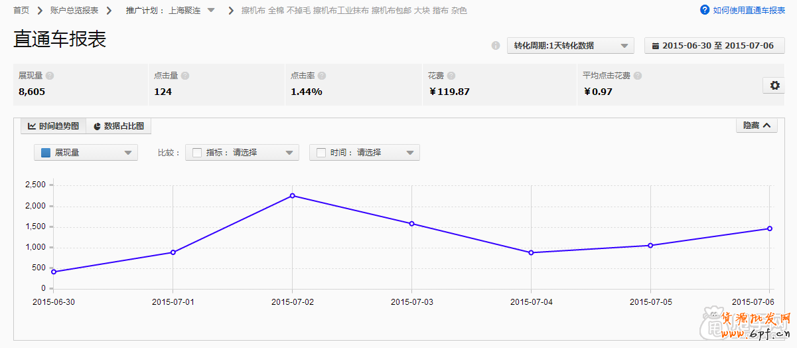Open the 转化周期 conversion period dropdown
Screen dimensions: 797x348
570,46
